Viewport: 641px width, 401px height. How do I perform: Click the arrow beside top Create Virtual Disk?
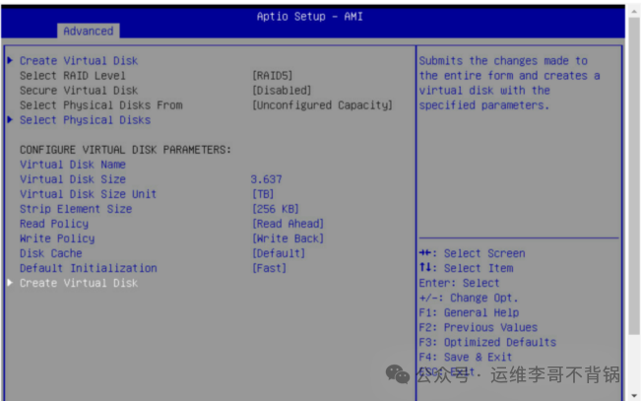(10, 60)
